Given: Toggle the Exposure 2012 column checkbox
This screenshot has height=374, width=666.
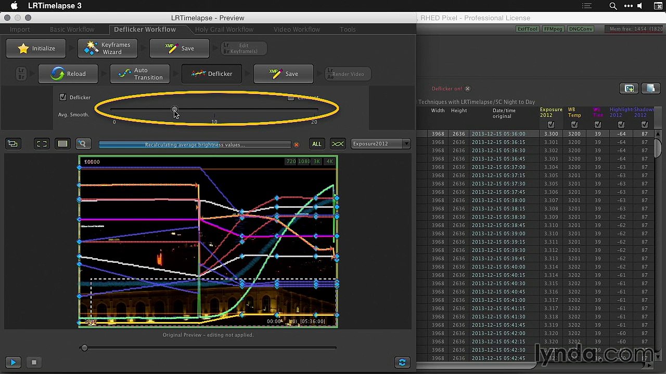Looking at the screenshot, I should tap(551, 125).
